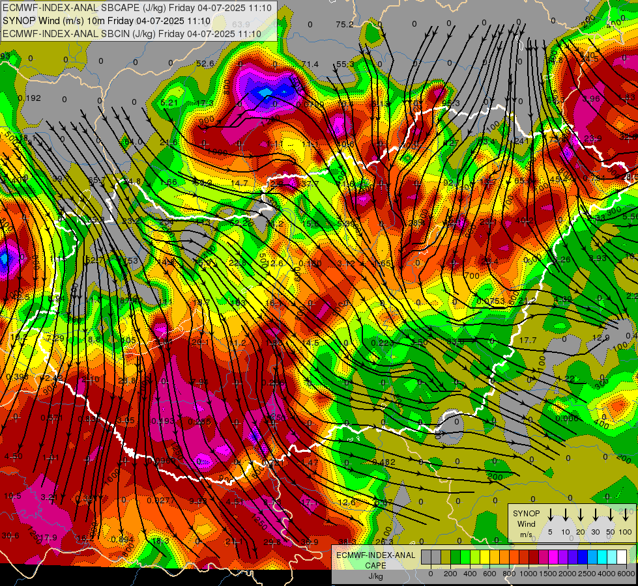Click the station value 0.000
The image size is (638, 586).
click(x=567, y=419)
